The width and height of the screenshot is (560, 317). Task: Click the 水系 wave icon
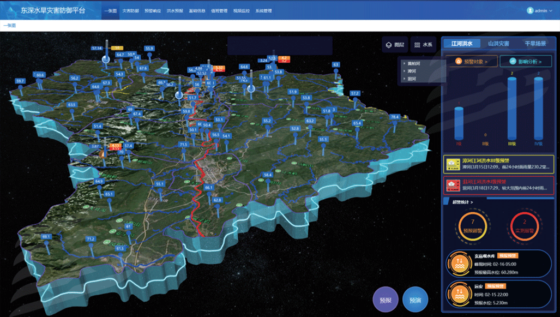pos(417,45)
